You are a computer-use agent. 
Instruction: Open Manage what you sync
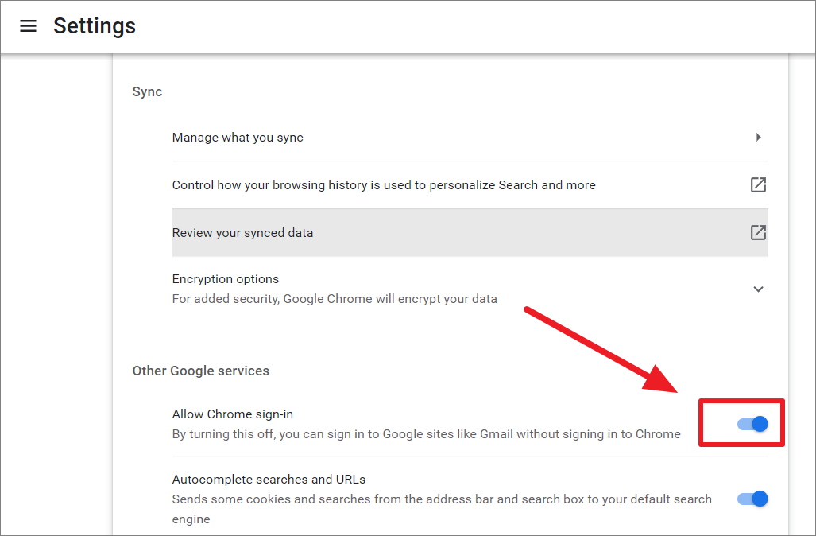470,138
